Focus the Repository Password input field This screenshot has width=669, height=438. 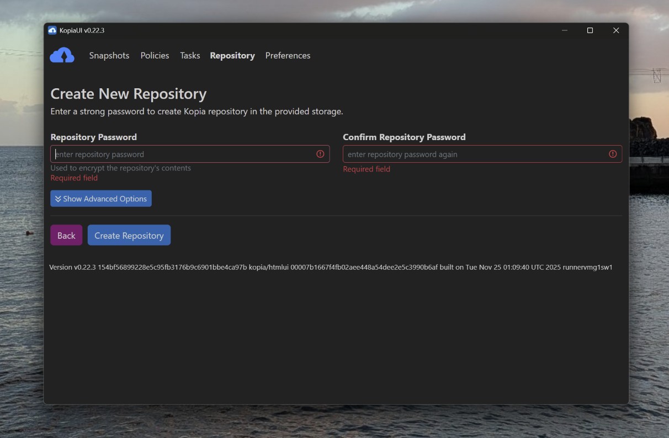pos(190,154)
